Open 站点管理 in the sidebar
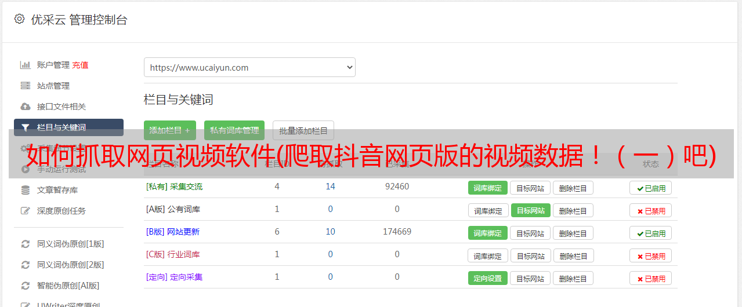The width and height of the screenshot is (742, 307). click(53, 86)
